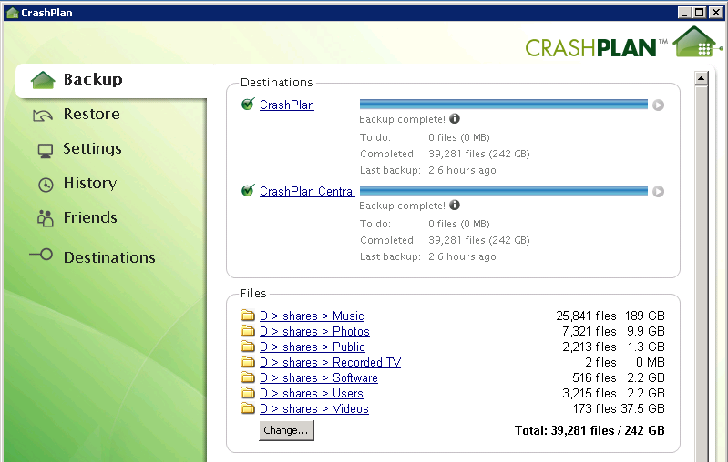Image resolution: width=728 pixels, height=462 pixels.
Task: Click the Settings monitor icon
Action: click(x=45, y=149)
